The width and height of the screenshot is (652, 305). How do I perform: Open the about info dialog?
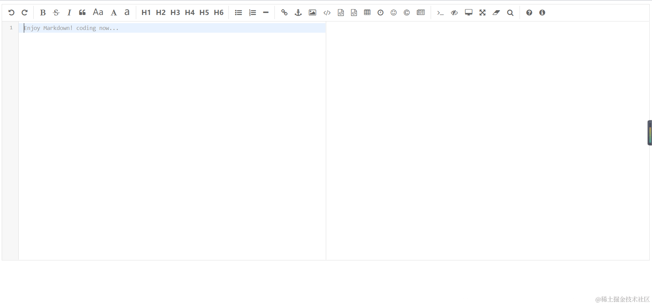pyautogui.click(x=542, y=13)
